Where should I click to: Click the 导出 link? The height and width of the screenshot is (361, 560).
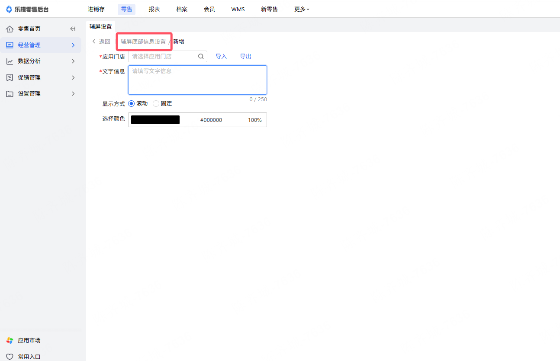[x=246, y=56]
